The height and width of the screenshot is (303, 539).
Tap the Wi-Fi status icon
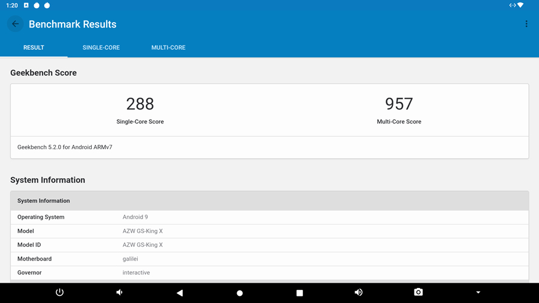pyautogui.click(x=520, y=5)
